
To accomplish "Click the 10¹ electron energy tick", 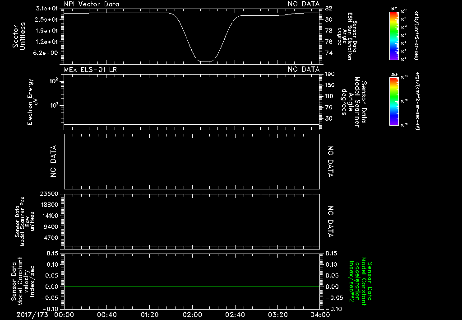I will pyautogui.click(x=54, y=105).
